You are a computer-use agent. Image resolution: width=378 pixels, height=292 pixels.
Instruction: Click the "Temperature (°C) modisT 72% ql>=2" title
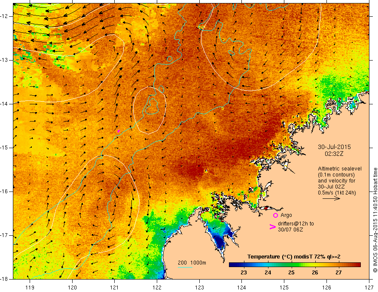pyautogui.click(x=294, y=257)
